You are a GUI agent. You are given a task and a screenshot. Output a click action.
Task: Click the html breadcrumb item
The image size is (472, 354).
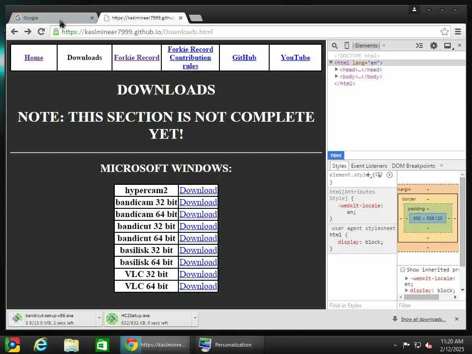pos(336,155)
